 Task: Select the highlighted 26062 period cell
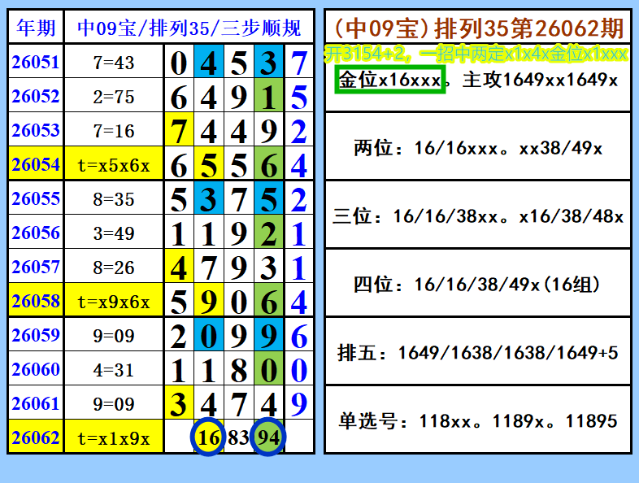36,437
